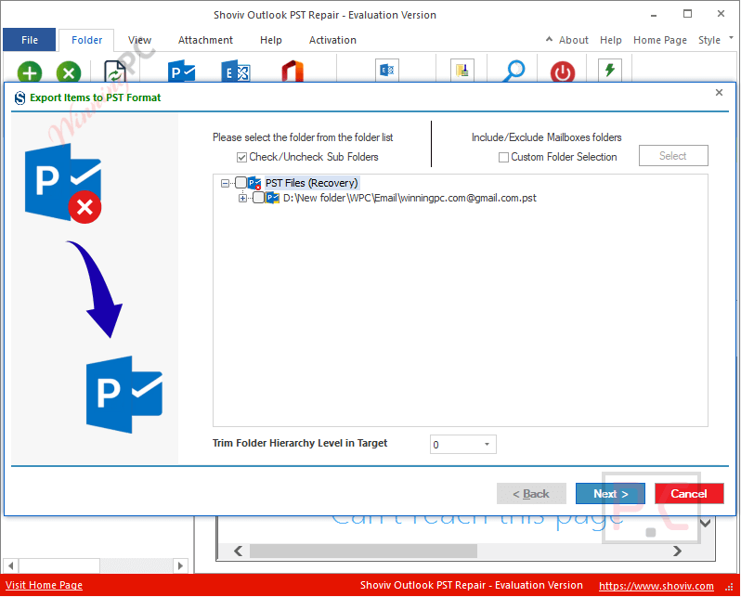Click the red Cancel button
741x597 pixels.
(x=689, y=494)
